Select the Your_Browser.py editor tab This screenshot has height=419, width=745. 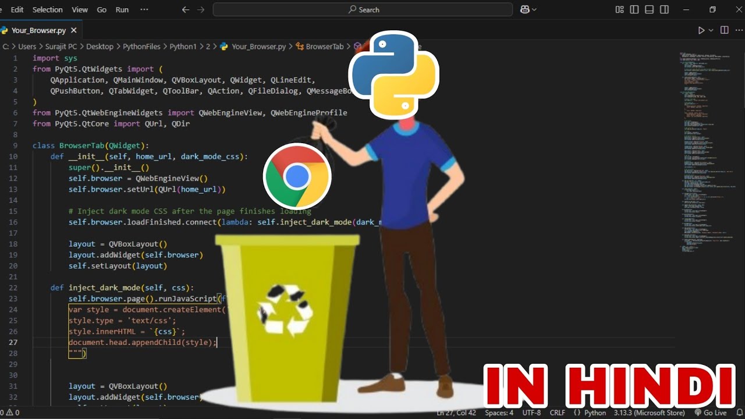coord(40,30)
